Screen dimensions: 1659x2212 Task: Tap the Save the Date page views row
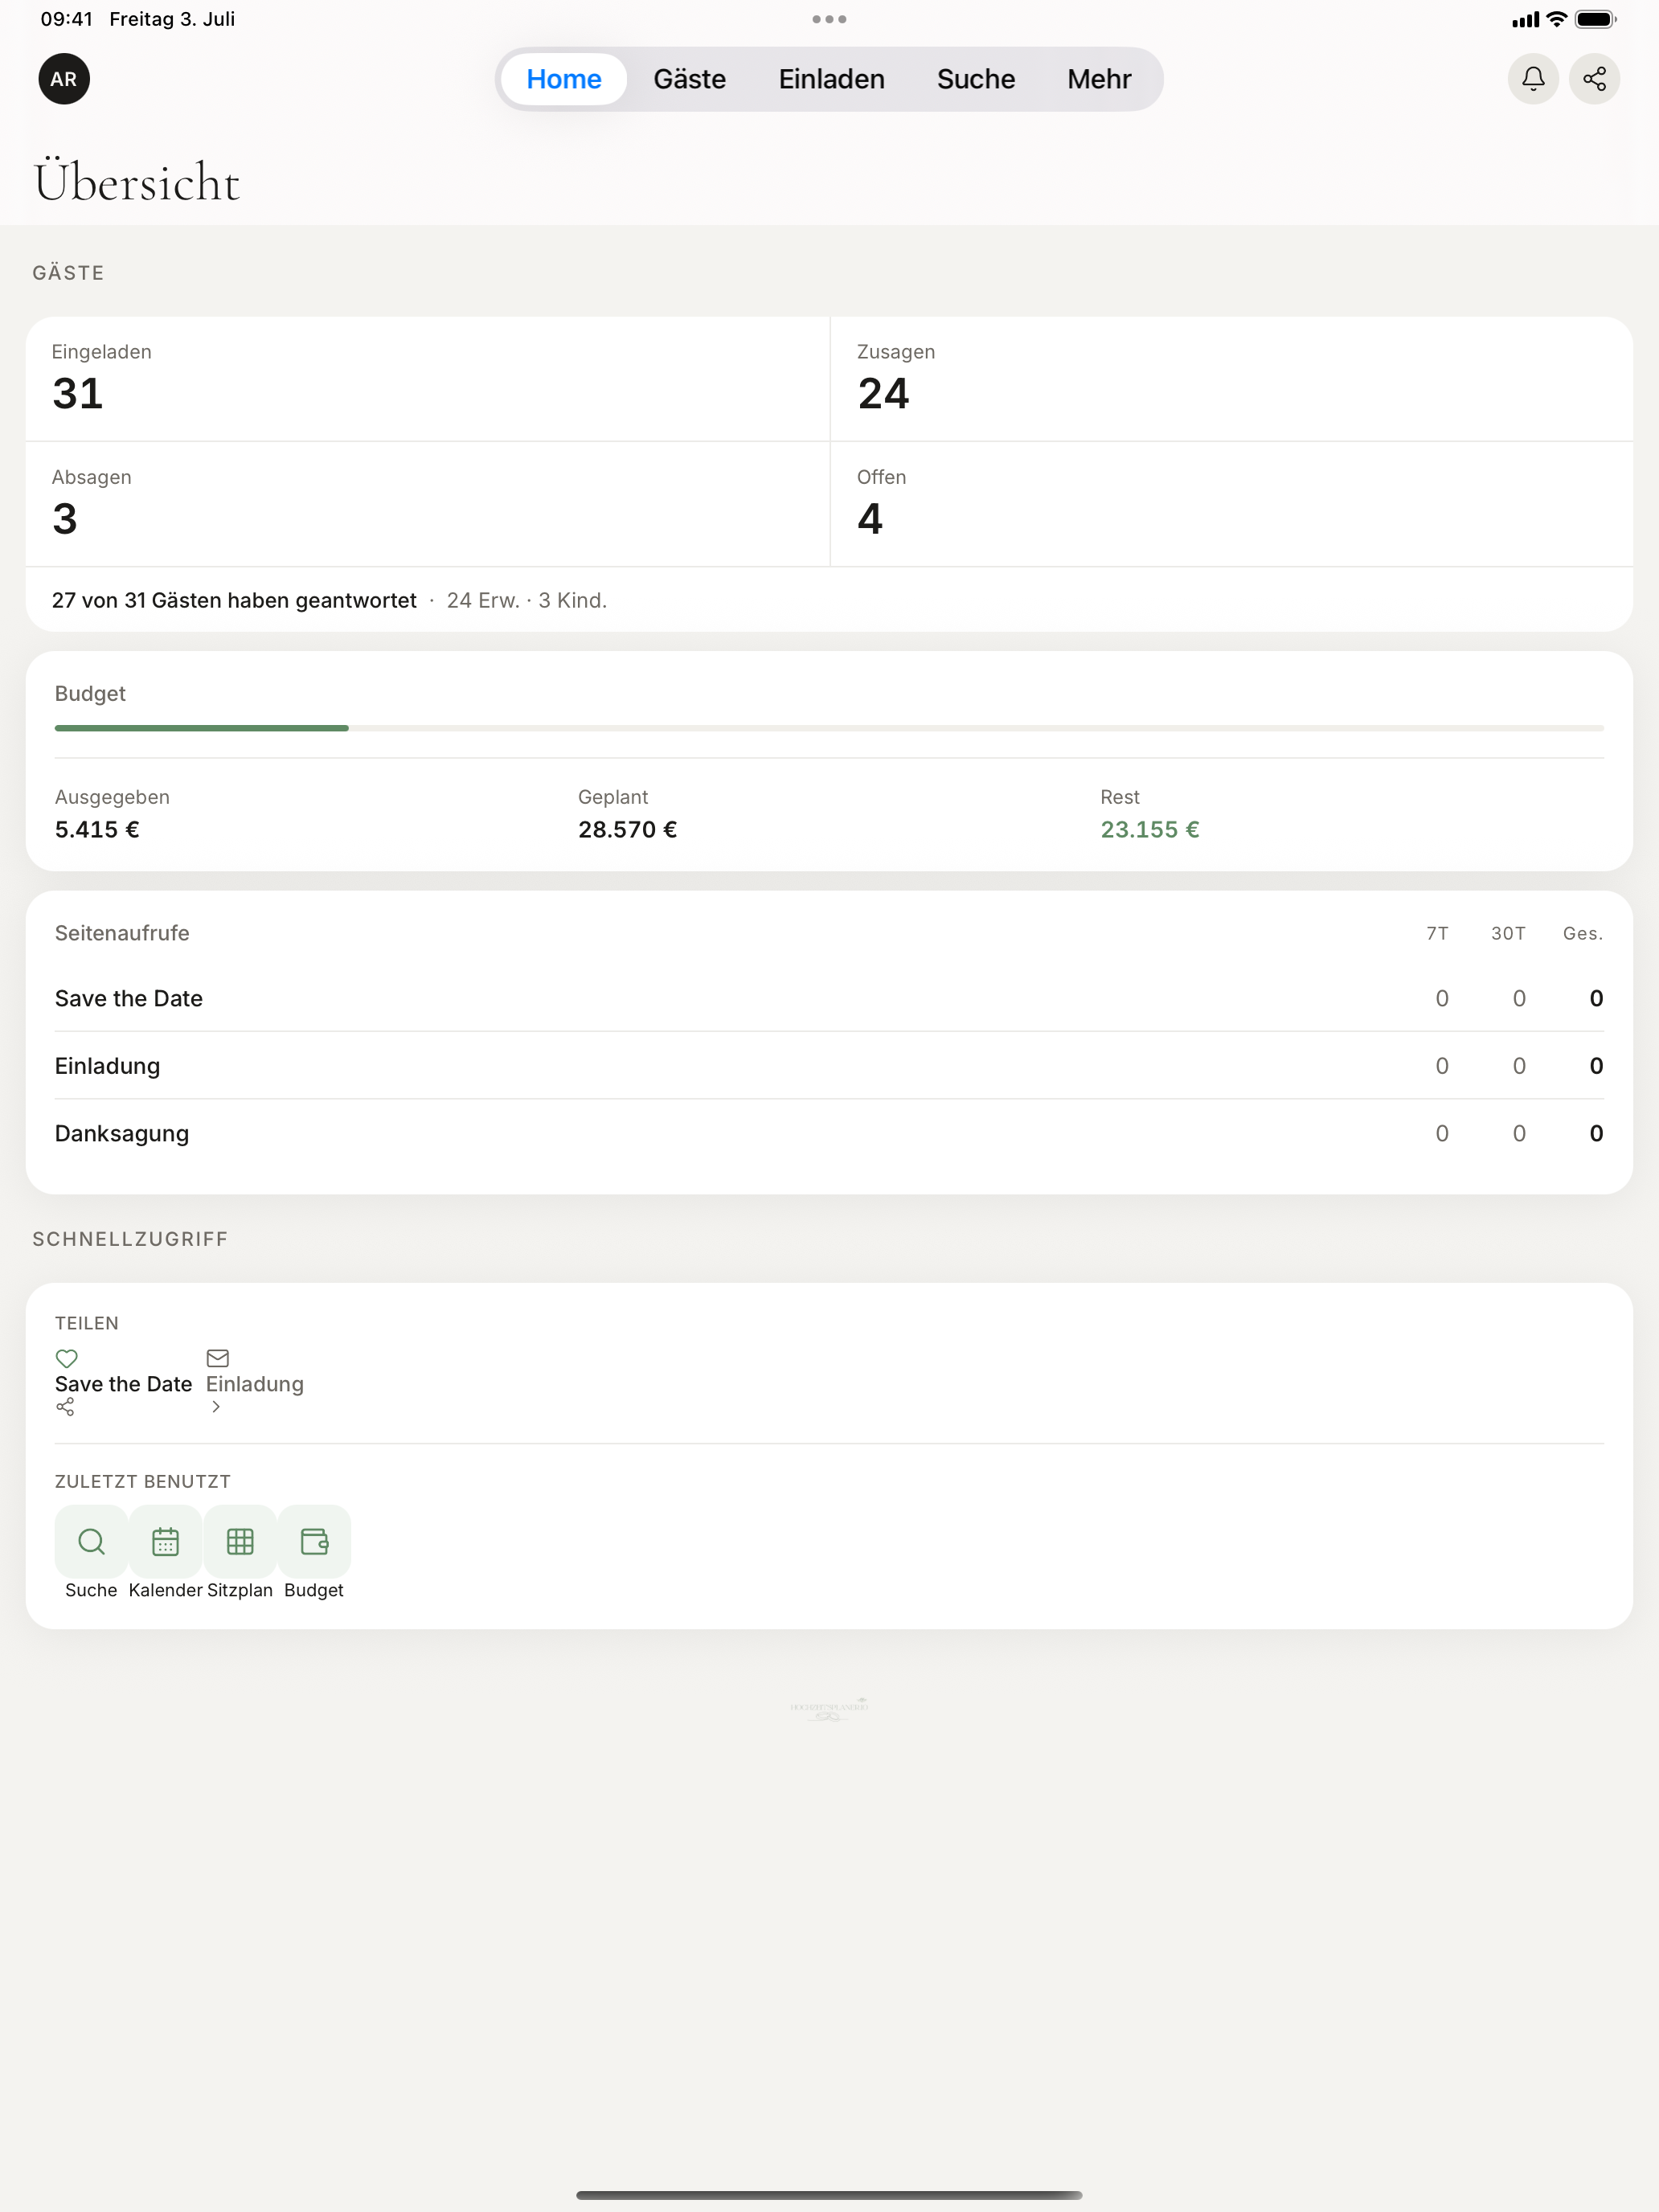pyautogui.click(x=829, y=998)
